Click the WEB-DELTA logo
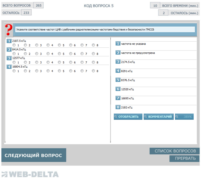201x179 pixels. click(30, 174)
